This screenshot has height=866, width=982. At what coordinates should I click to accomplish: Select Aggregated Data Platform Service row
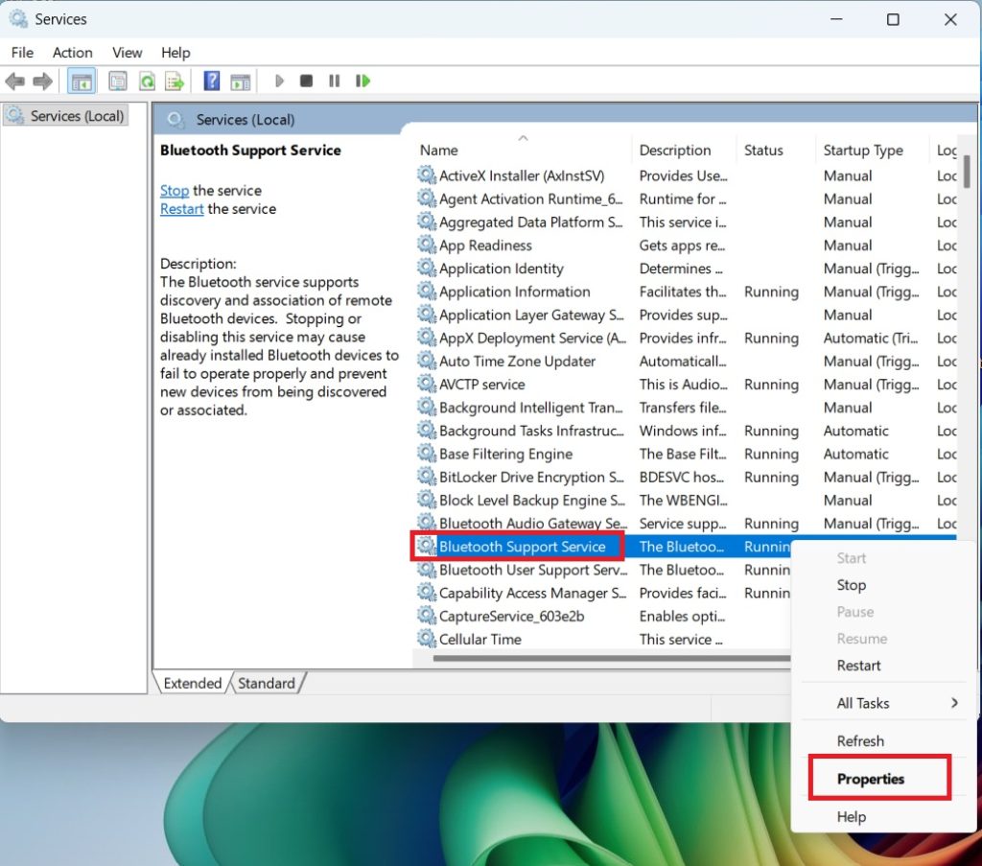(685, 222)
